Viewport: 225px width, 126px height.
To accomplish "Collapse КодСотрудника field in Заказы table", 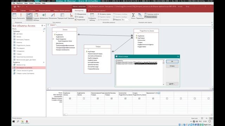I will 53,39.
